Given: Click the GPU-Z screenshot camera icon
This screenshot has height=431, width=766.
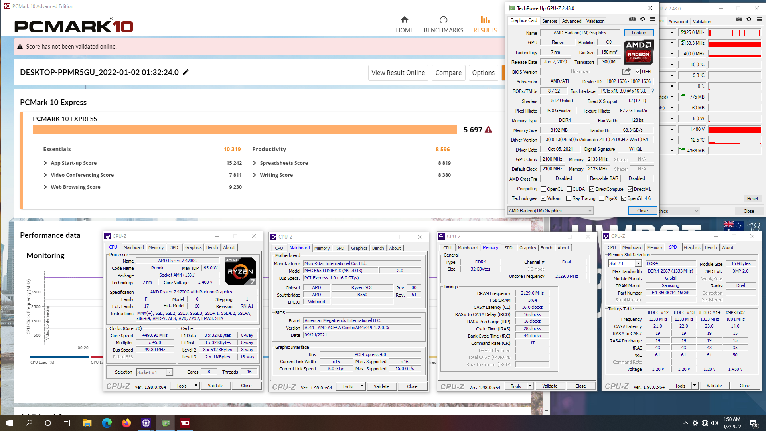Looking at the screenshot, I should (x=632, y=19).
